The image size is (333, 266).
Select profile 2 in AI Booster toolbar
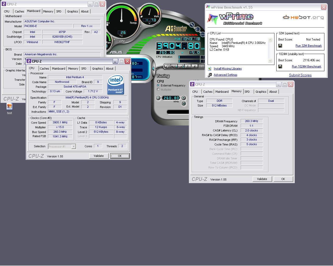195,66
